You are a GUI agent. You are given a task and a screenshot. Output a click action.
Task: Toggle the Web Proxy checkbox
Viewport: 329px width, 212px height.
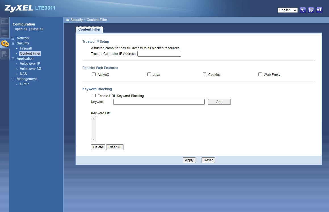(x=260, y=74)
